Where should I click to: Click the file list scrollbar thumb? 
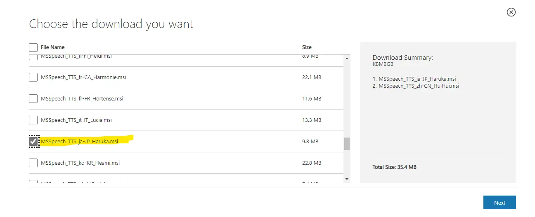pyautogui.click(x=347, y=143)
